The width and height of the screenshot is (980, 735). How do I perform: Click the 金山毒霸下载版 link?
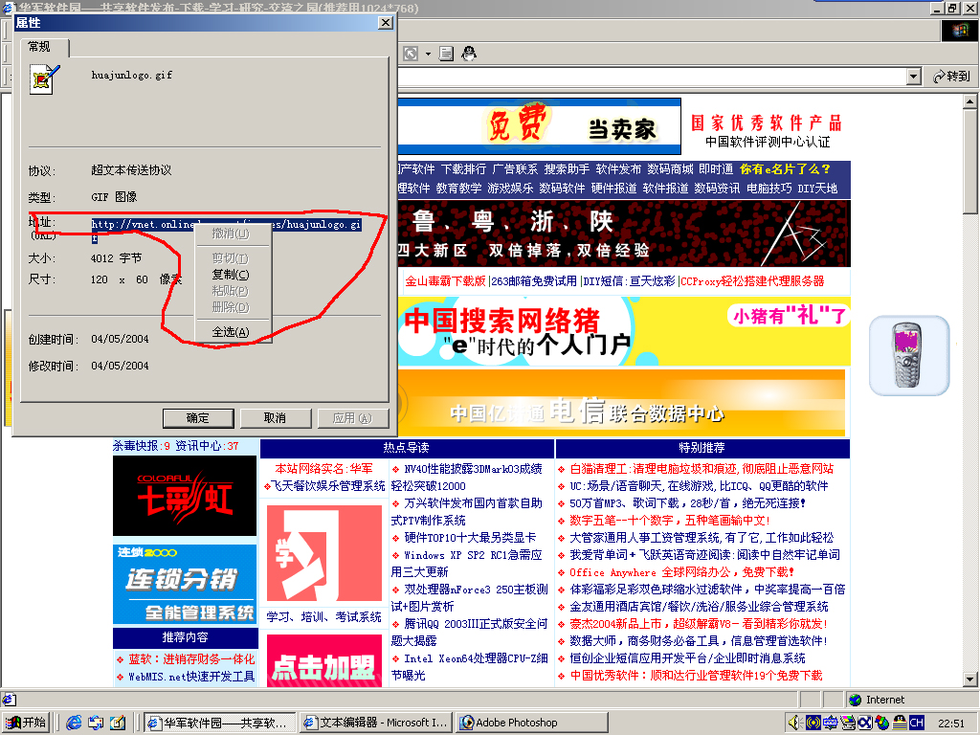[446, 281]
